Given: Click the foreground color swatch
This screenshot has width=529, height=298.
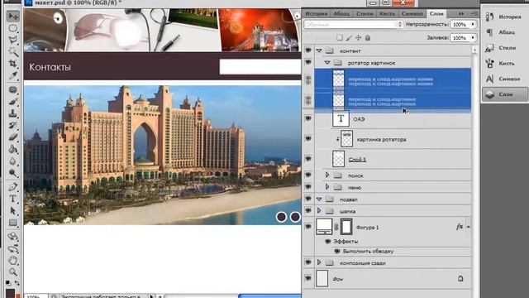Looking at the screenshot, I should coord(10,293).
